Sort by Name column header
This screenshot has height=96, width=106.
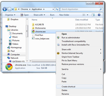[35, 20]
